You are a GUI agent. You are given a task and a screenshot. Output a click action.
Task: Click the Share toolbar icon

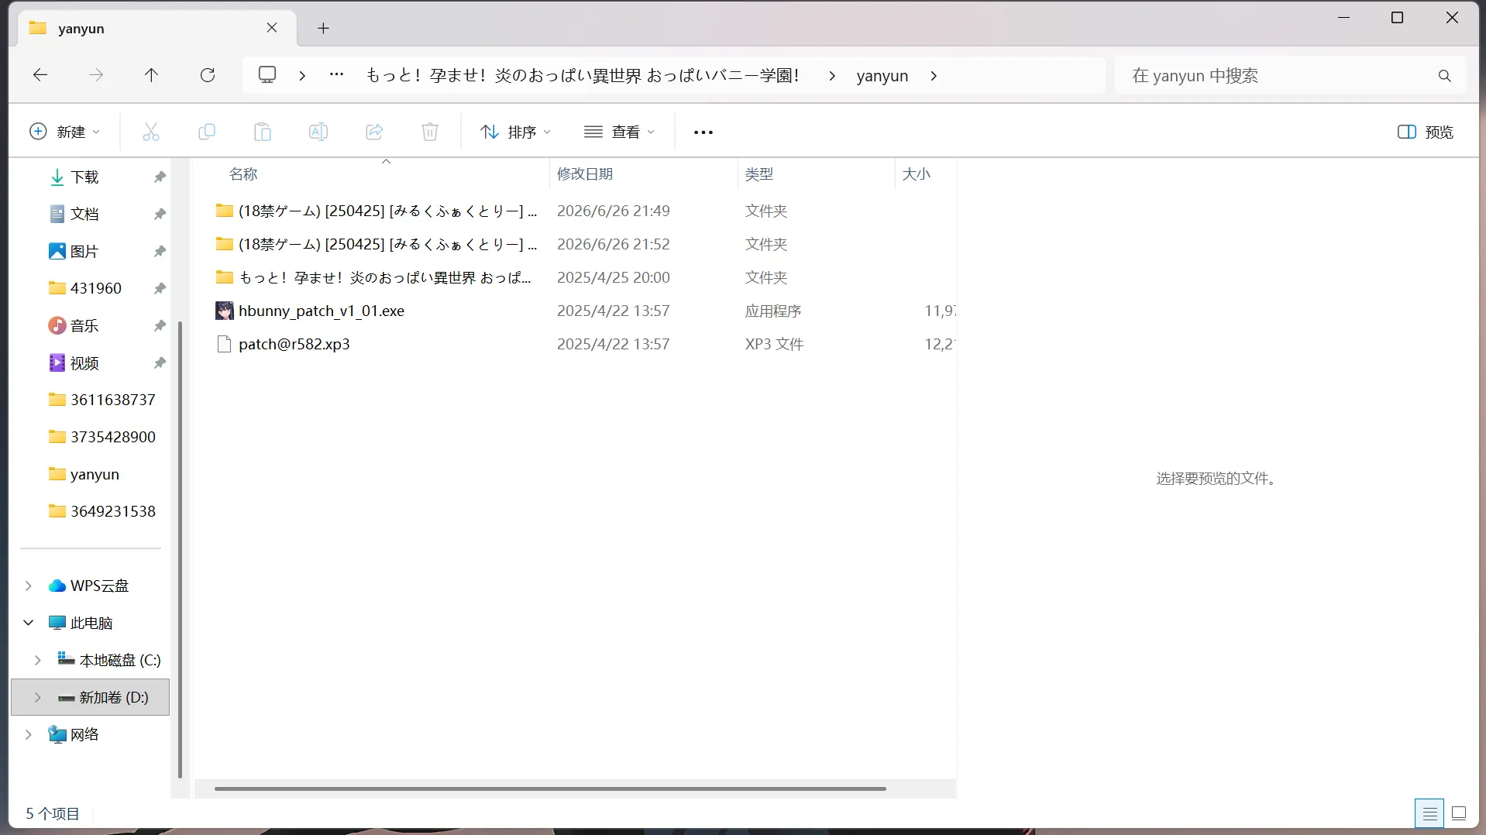click(374, 132)
